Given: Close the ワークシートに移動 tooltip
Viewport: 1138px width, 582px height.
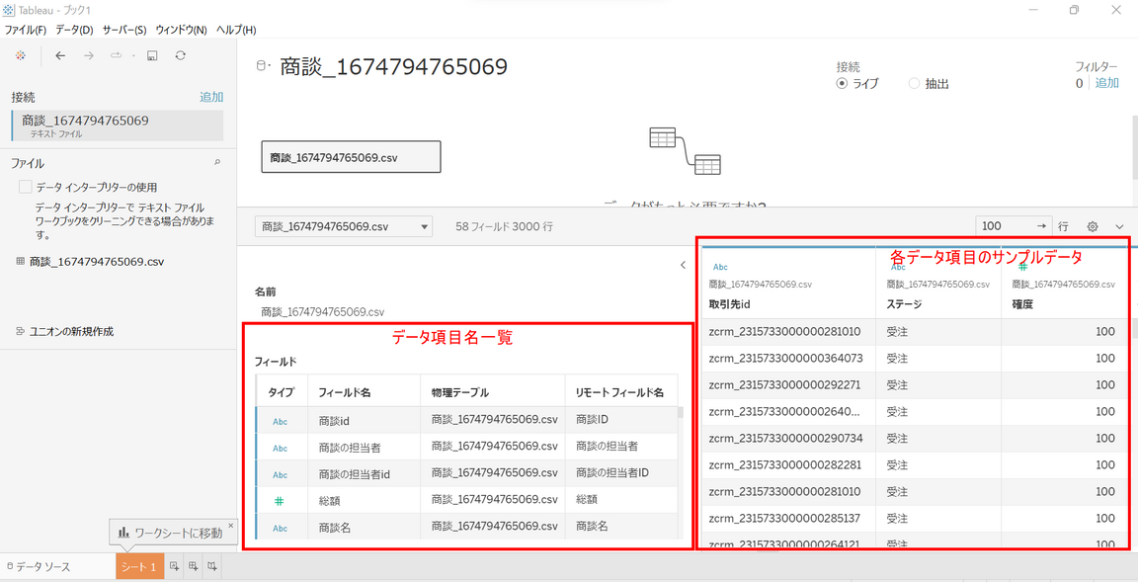Looking at the screenshot, I should [x=231, y=526].
